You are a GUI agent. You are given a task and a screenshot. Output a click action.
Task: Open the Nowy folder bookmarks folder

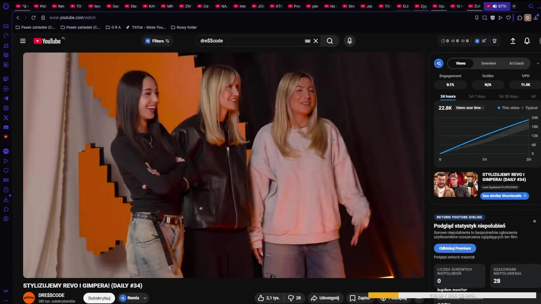pyautogui.click(x=184, y=27)
